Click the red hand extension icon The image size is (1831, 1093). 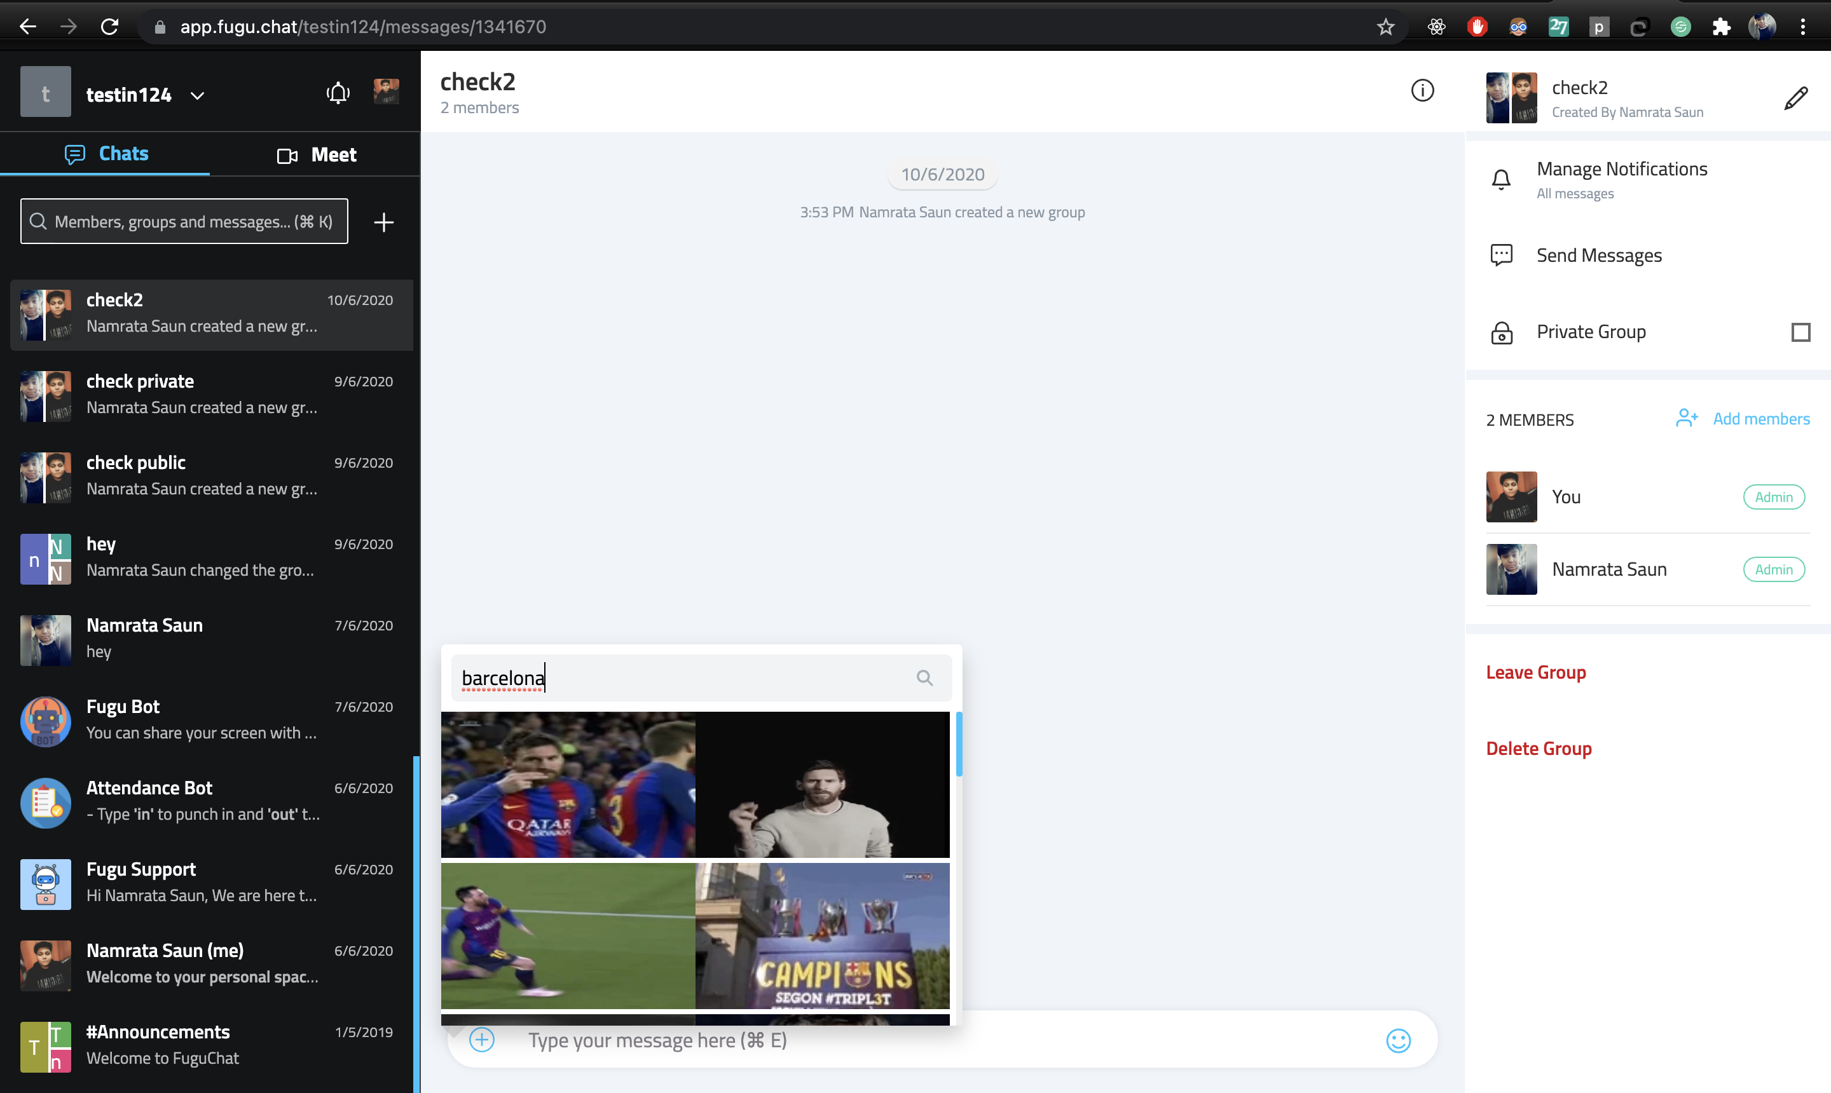click(x=1477, y=27)
